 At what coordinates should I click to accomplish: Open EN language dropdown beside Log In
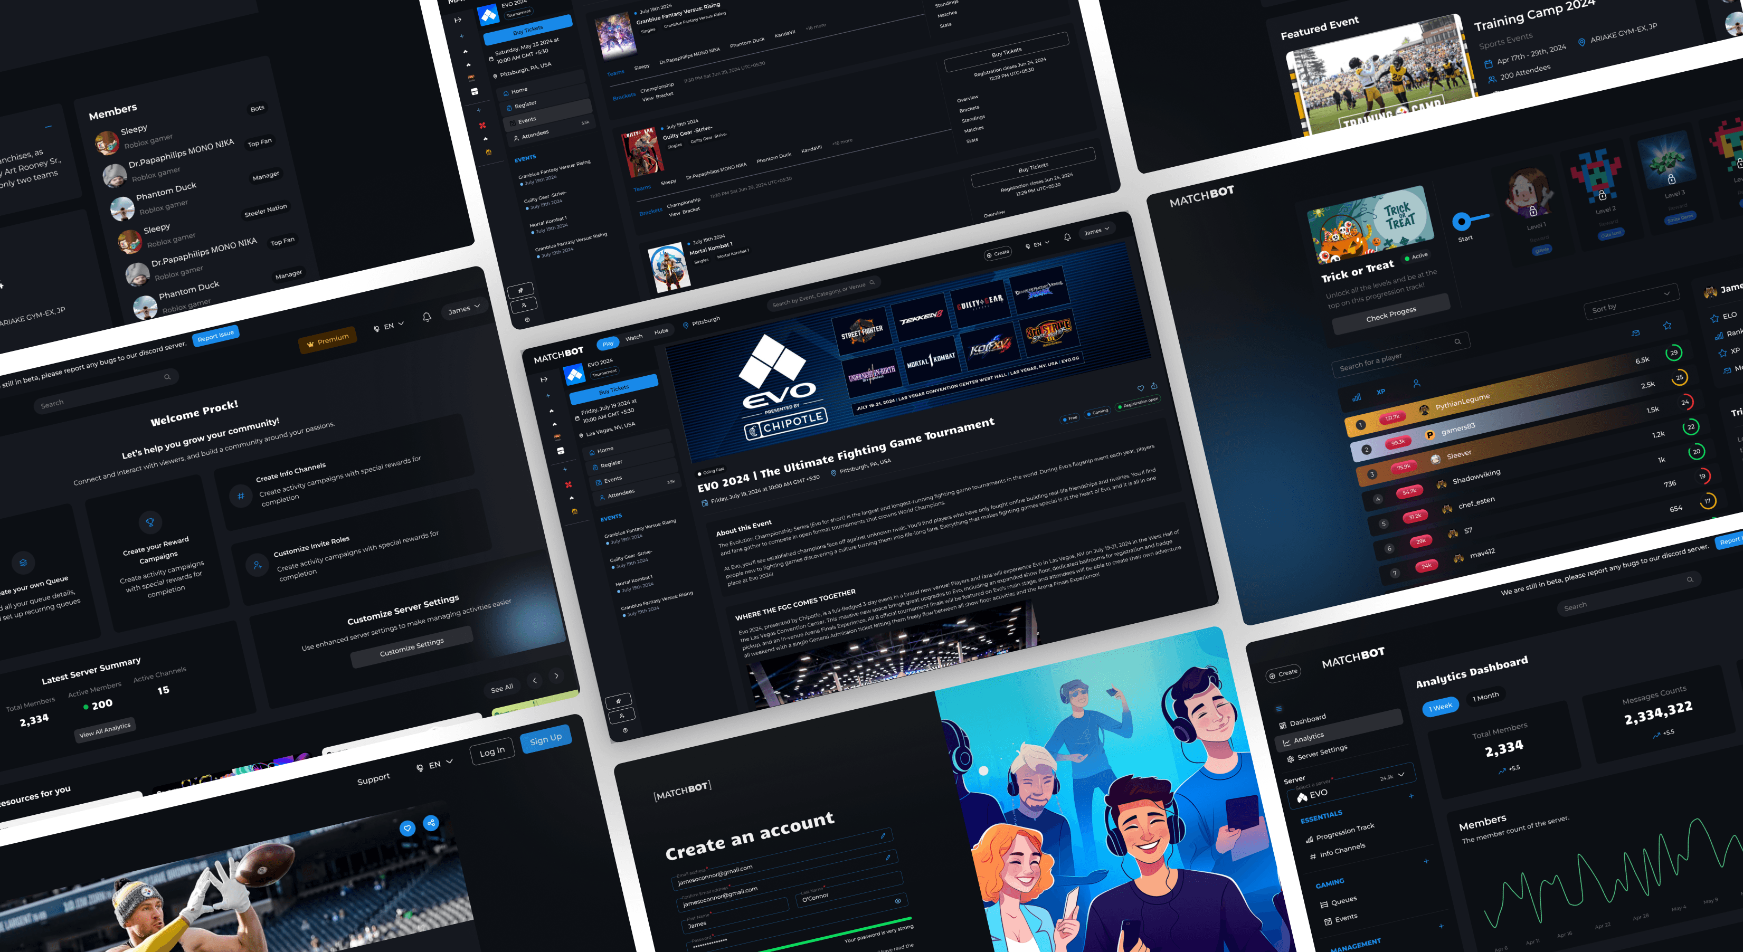click(x=434, y=765)
